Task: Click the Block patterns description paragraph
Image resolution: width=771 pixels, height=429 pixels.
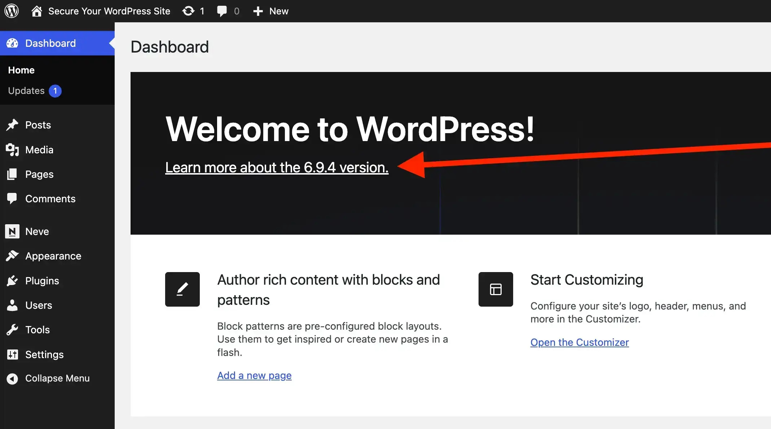Action: [332, 339]
